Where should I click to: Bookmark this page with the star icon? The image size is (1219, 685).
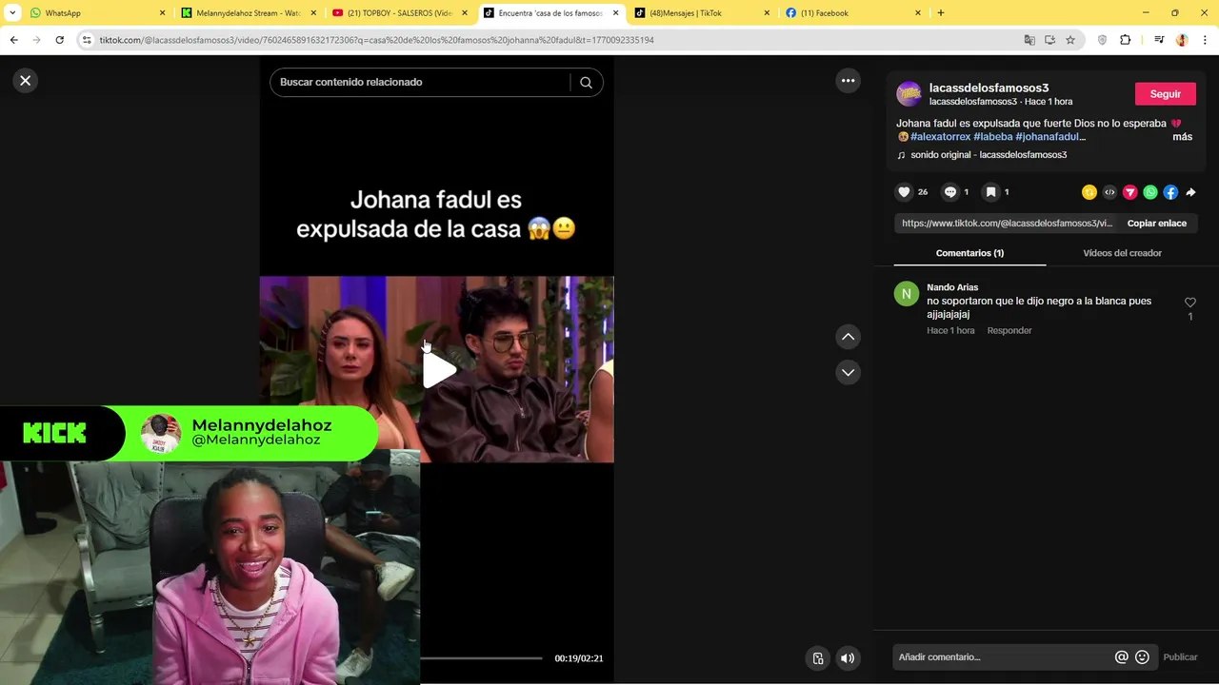pos(1070,40)
